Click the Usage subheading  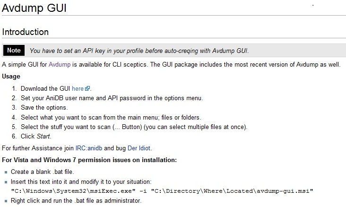(x=11, y=77)
